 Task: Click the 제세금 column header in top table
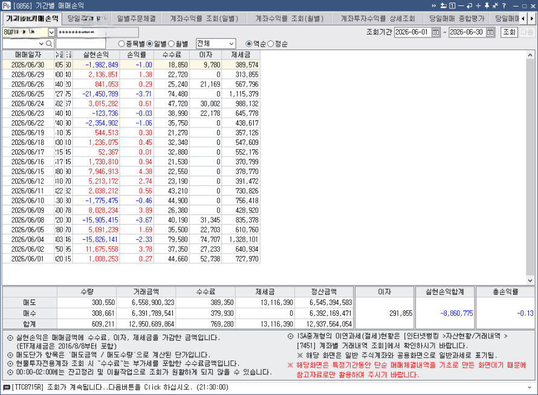(241, 55)
